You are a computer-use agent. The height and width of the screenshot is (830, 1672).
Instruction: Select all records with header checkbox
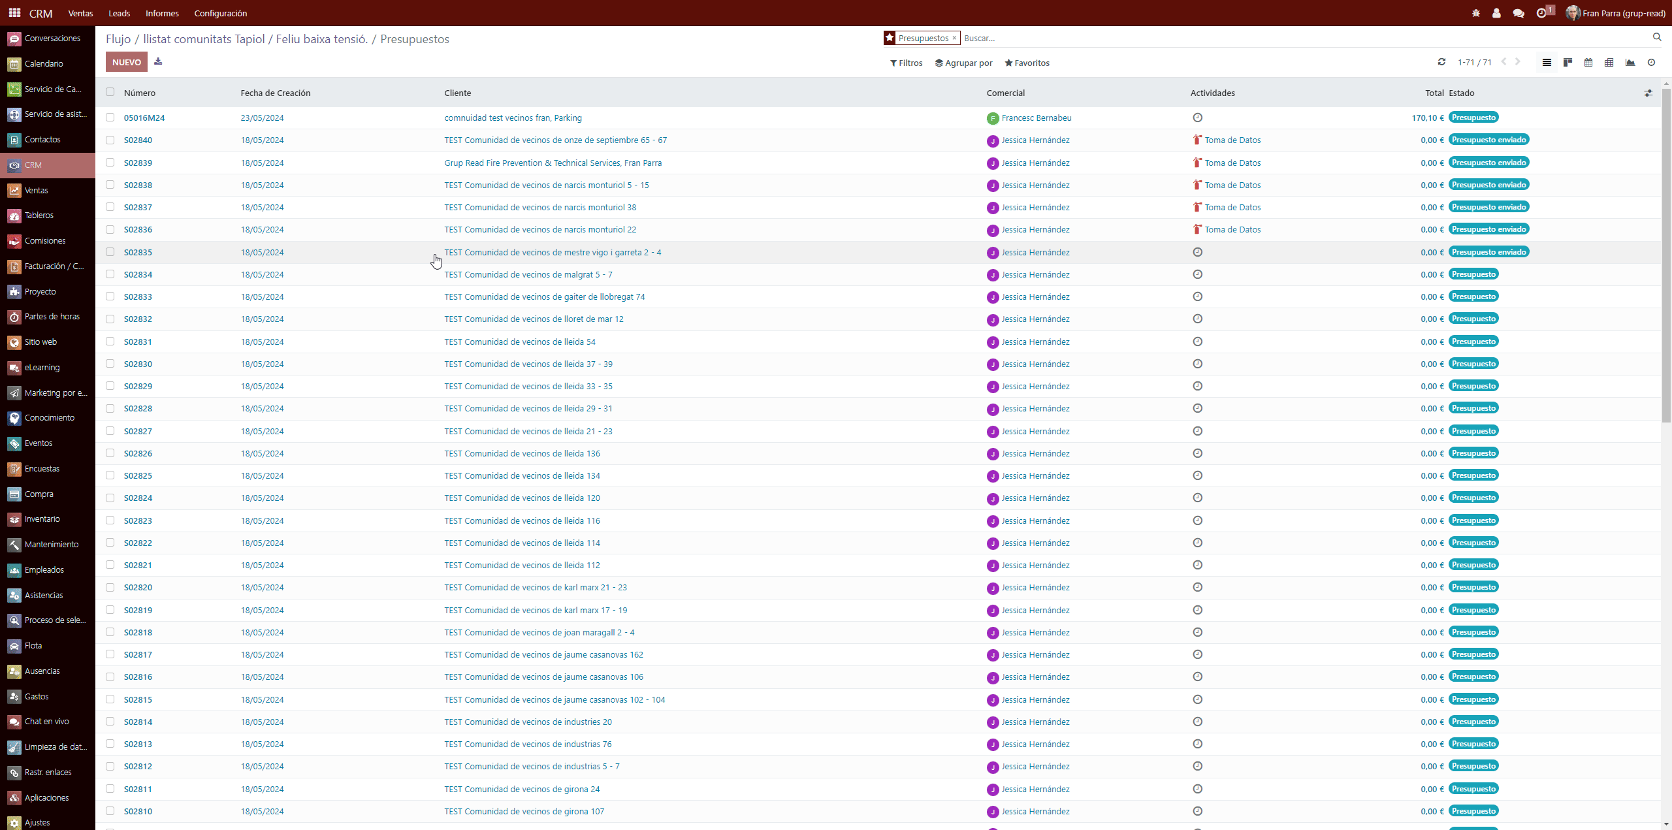110,92
